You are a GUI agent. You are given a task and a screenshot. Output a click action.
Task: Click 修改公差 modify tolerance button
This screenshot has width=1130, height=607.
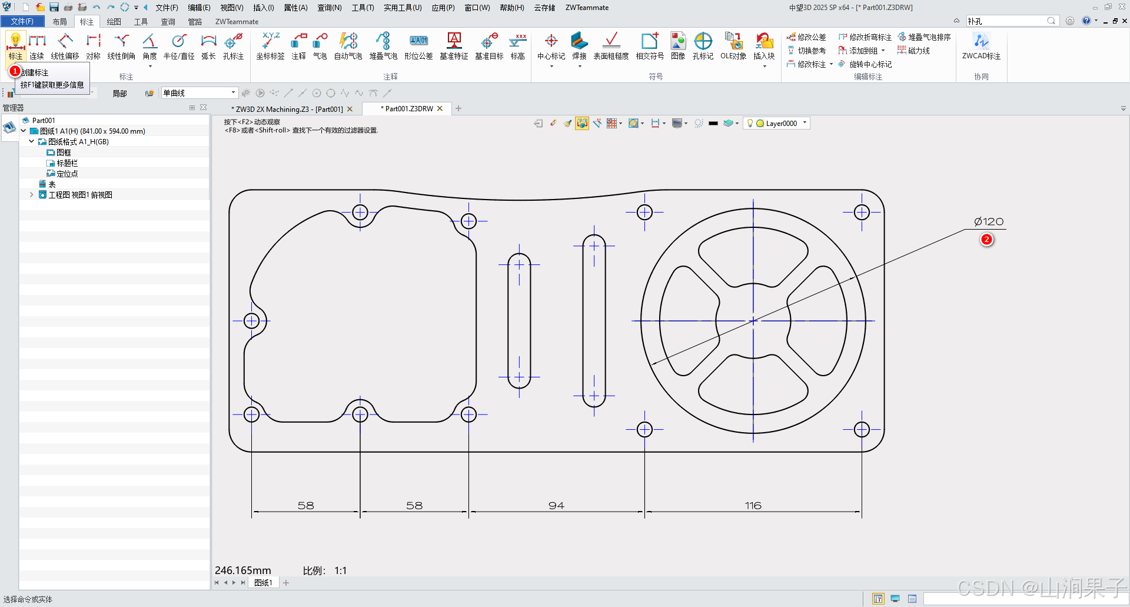[x=806, y=37]
